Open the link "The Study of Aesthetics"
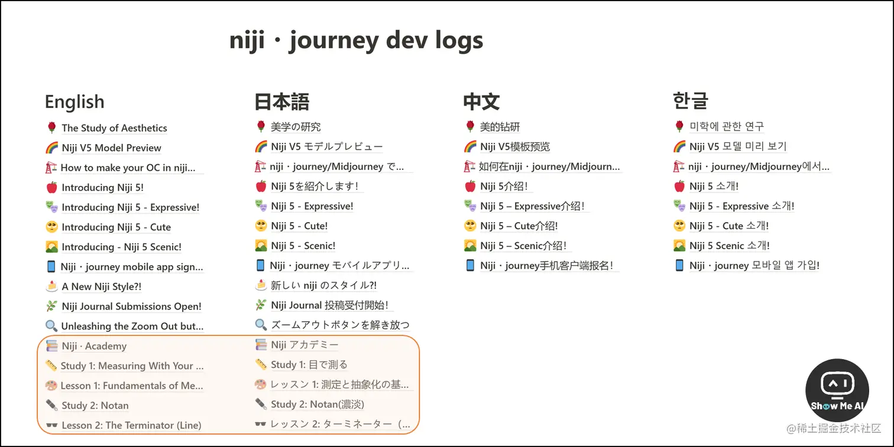 [x=114, y=128]
